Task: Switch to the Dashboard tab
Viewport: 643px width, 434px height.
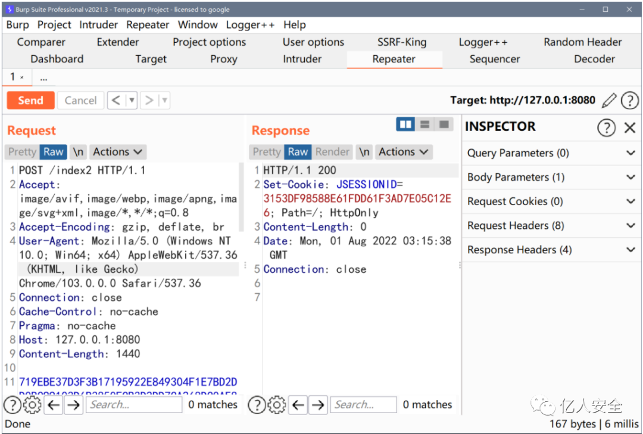Action: [x=57, y=59]
